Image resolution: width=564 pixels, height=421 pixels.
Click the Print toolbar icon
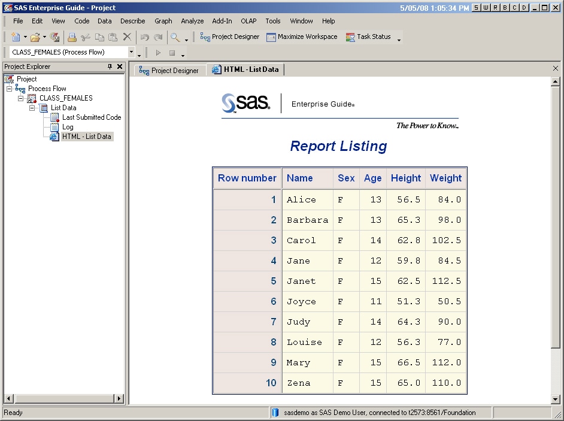click(72, 37)
